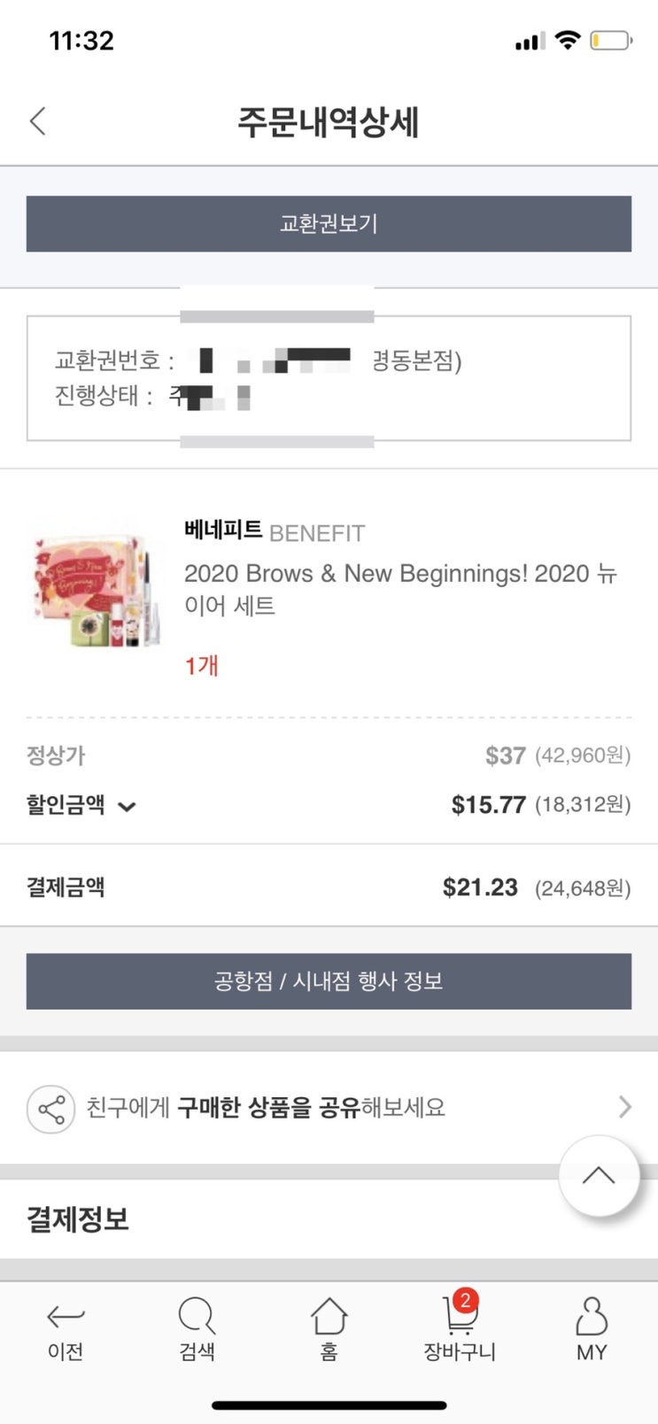This screenshot has height=1424, width=658.
Task: Tap red cart badge showing 2
Action: 466,1301
